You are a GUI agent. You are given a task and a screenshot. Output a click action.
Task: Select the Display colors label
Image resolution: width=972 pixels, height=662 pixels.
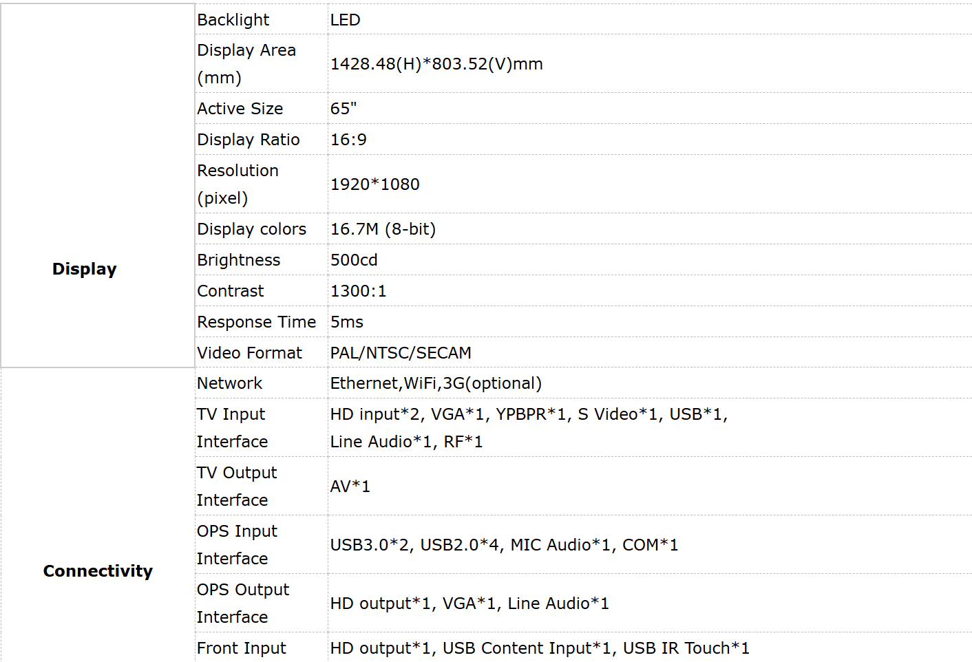coord(252,229)
